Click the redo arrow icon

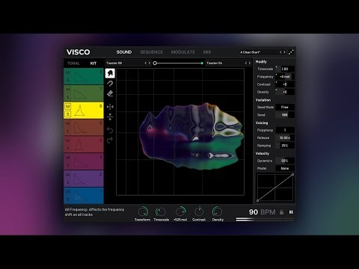(x=110, y=140)
